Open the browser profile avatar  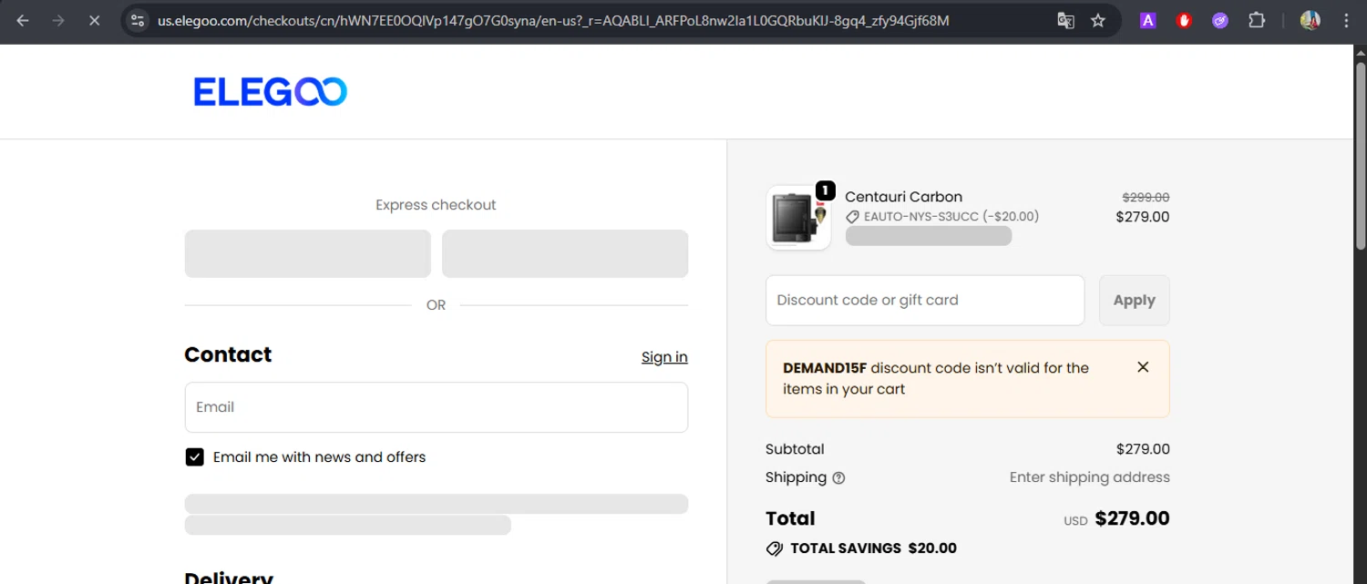tap(1310, 20)
